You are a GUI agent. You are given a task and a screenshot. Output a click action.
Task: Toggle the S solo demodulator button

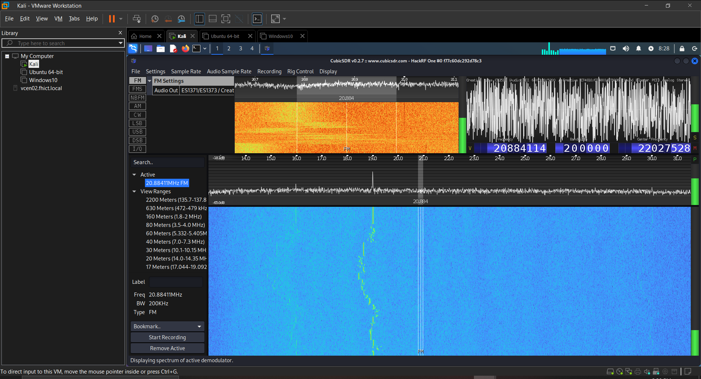(695, 138)
